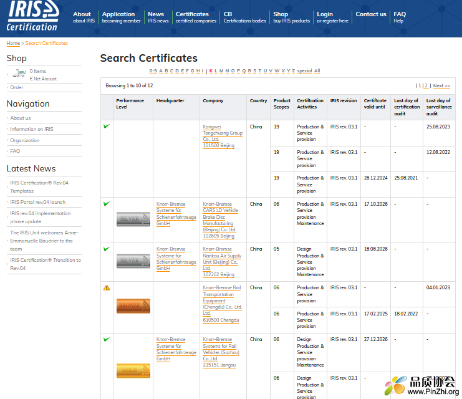Click the Silver badge for CARS LD Vehicle
Viewport: 462px width, 399px height.
[x=133, y=219]
